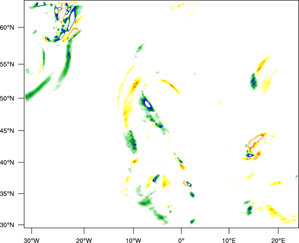Viewport: 299px width, 243px height.
Task: Select the 20°E longitude tick label
Action: tap(278, 240)
